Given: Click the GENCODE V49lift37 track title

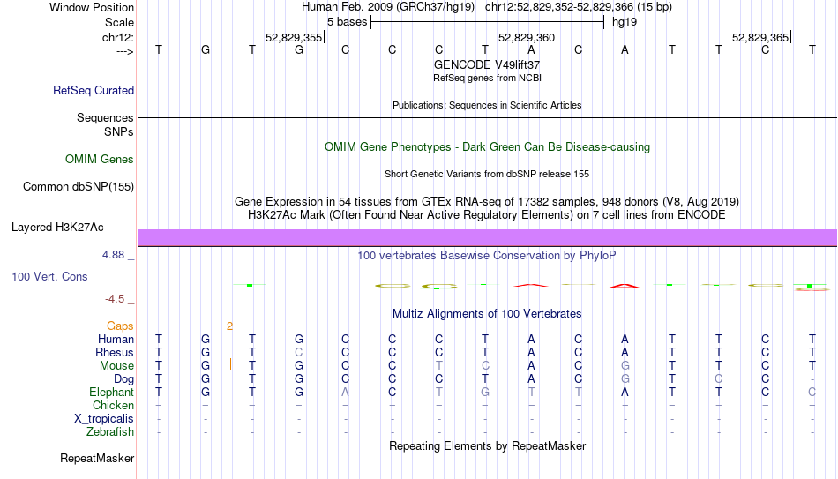Looking at the screenshot, I should point(487,64).
